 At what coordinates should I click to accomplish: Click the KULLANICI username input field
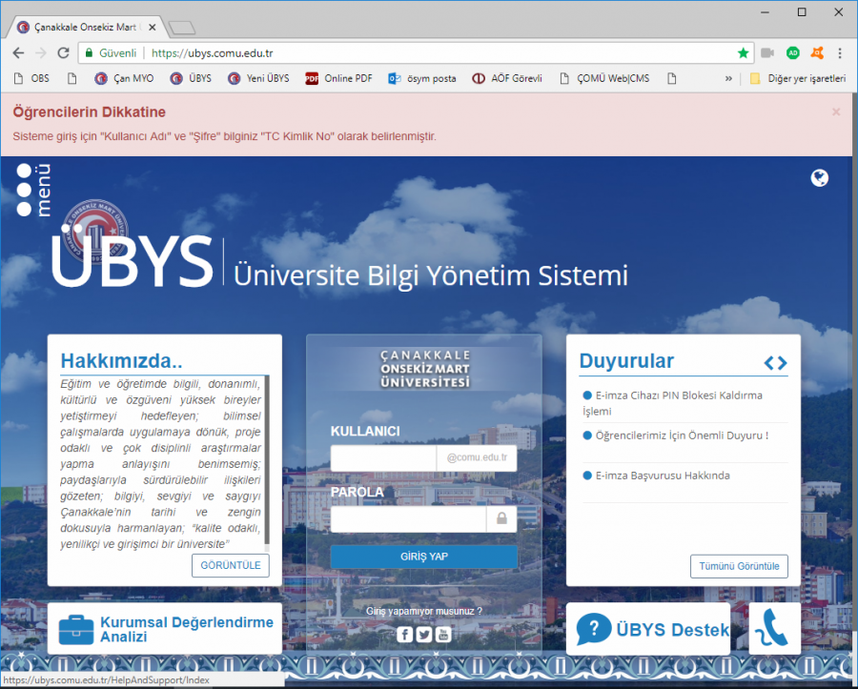[383, 458]
